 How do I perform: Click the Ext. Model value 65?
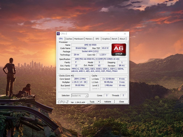[99, 66]
